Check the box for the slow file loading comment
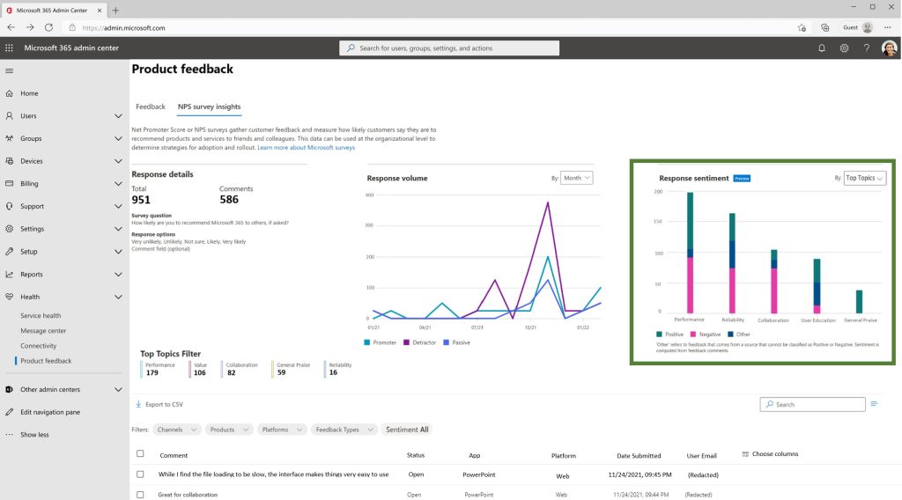The height and width of the screenshot is (500, 902). [140, 474]
